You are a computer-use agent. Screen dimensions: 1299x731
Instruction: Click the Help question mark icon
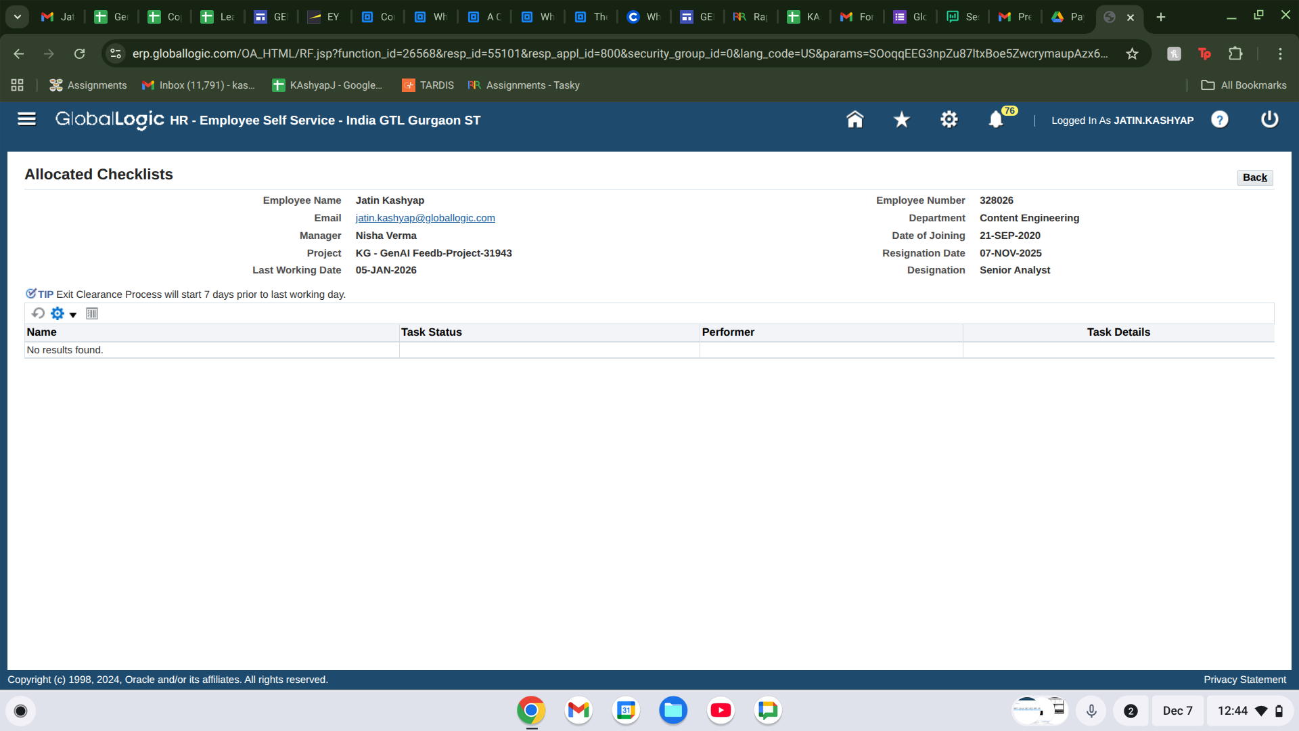(x=1219, y=120)
